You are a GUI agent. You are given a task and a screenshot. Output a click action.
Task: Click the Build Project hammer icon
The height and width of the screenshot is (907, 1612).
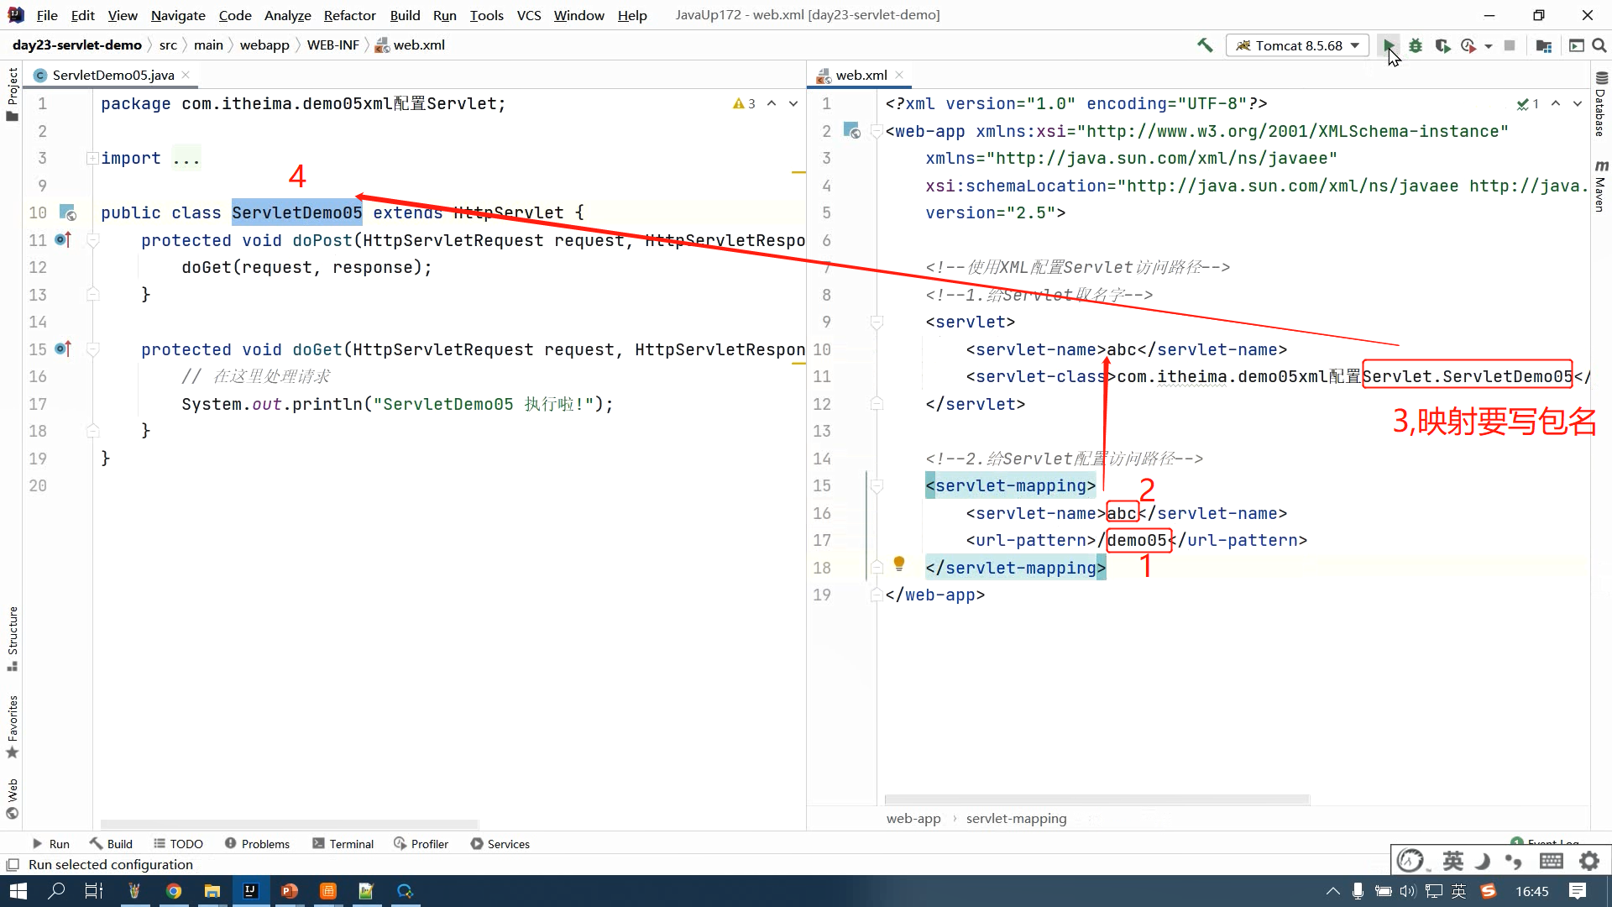pyautogui.click(x=1205, y=45)
